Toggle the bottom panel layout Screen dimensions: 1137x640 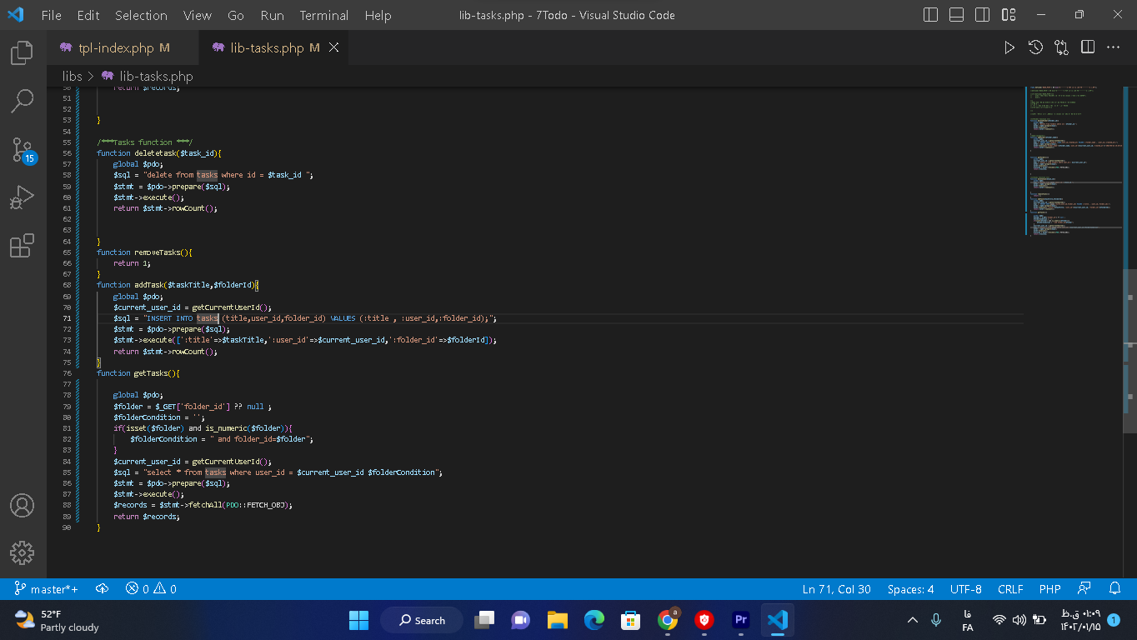coord(957,15)
